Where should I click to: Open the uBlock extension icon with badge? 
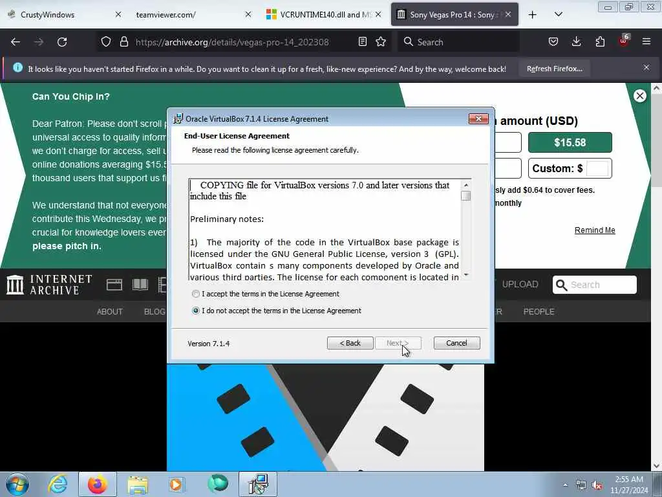click(x=624, y=42)
